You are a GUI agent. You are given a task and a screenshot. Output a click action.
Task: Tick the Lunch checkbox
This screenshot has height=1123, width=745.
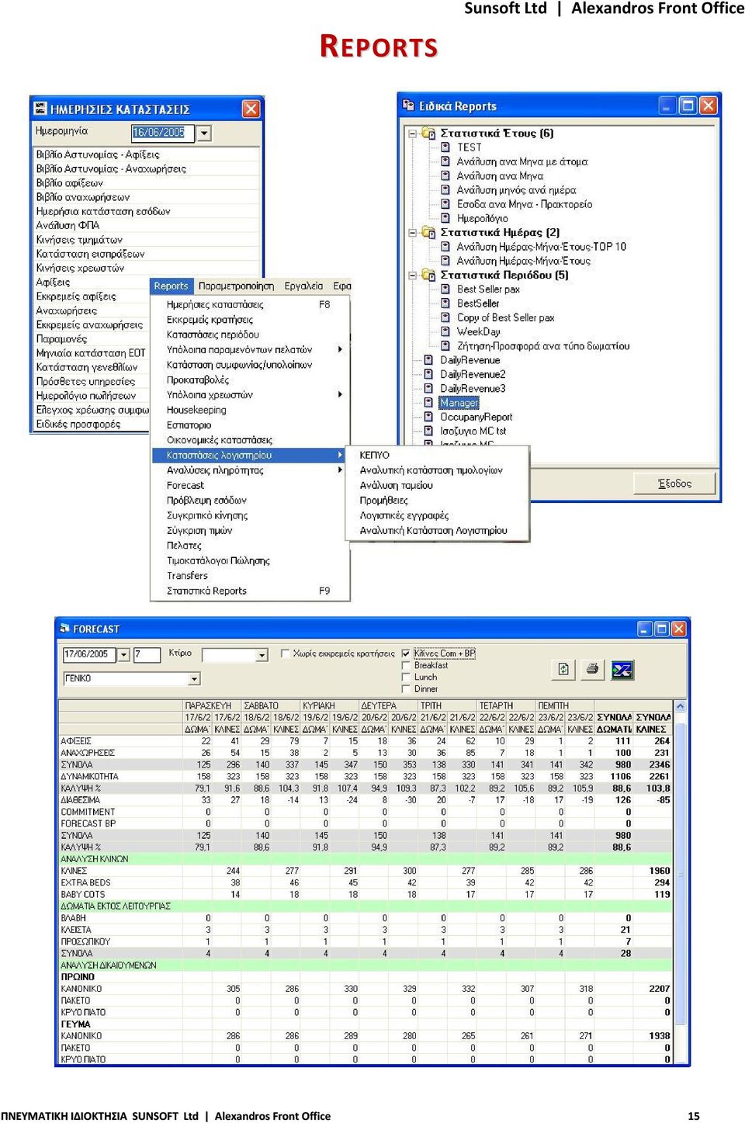[406, 677]
